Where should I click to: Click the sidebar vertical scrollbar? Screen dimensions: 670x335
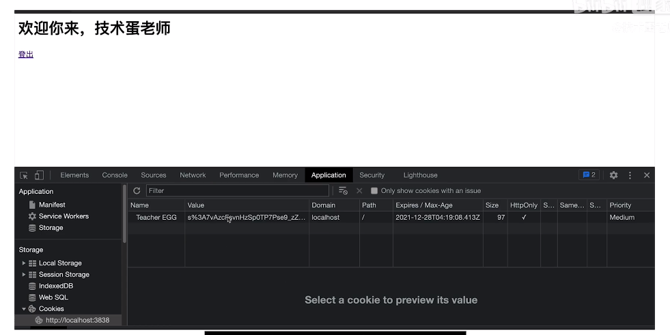click(125, 214)
